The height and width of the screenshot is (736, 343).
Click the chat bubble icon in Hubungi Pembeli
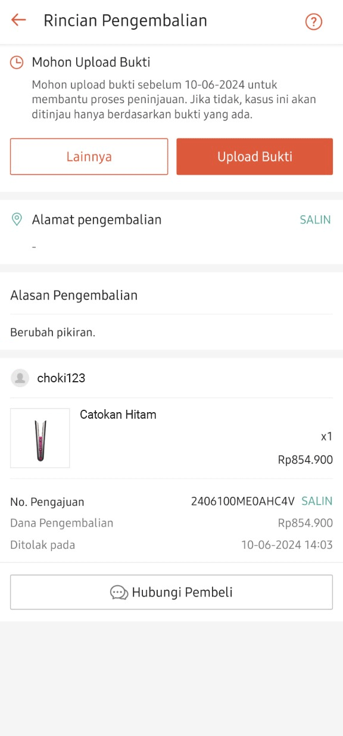pos(119,592)
